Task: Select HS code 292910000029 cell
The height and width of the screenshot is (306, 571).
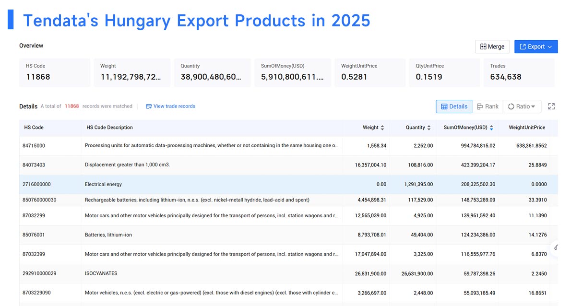Action: pos(39,273)
